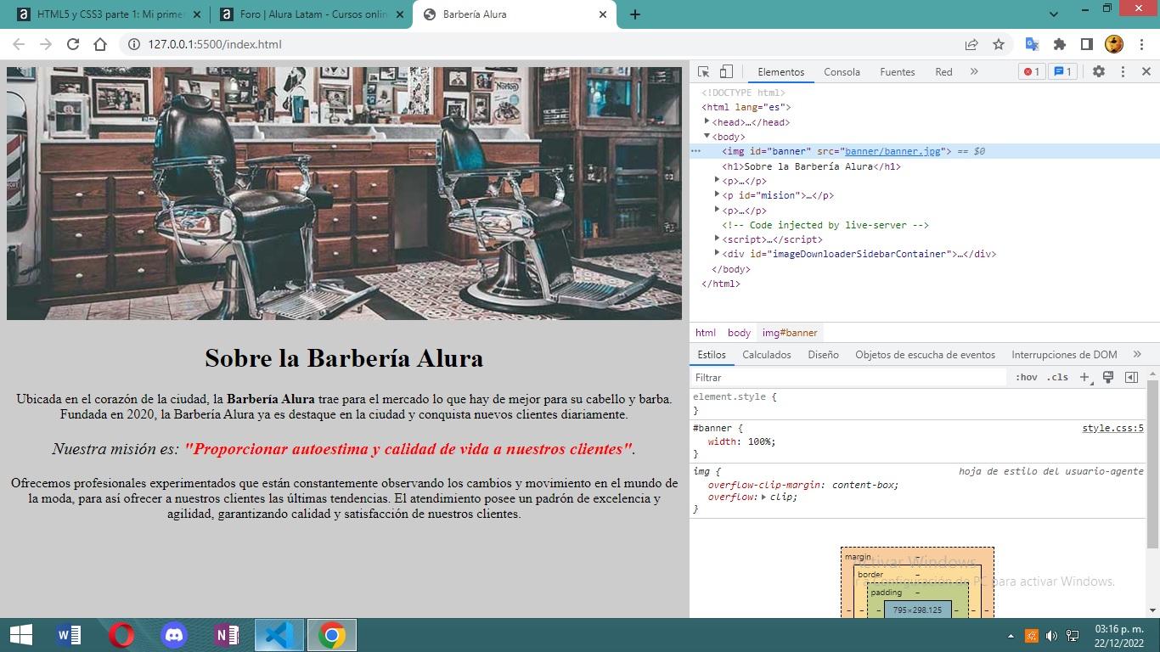Viewport: 1160px width, 652px height.
Task: Expand the imageDownloaderSidebarContainer div
Action: tap(718, 253)
